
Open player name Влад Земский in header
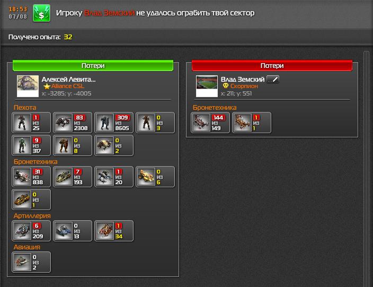click(109, 13)
